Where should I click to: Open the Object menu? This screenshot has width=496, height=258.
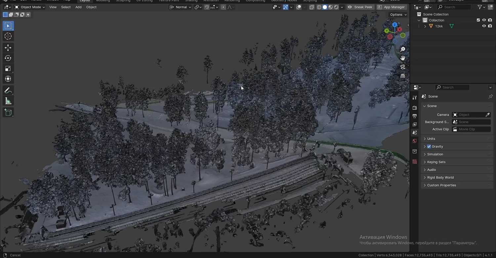click(x=91, y=7)
